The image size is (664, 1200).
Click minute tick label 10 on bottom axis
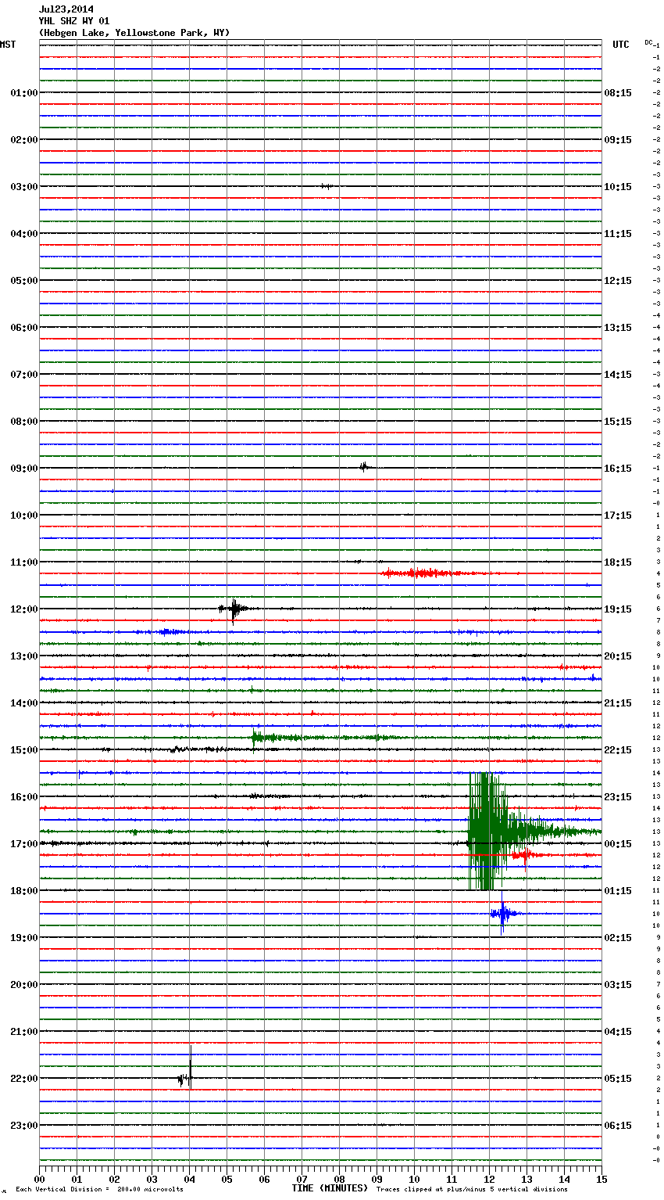(414, 1179)
